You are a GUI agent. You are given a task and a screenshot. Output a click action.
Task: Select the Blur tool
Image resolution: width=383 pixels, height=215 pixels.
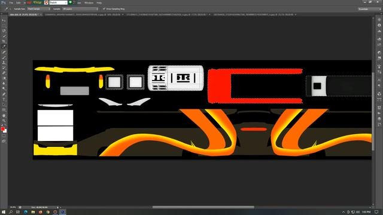pos(4,84)
